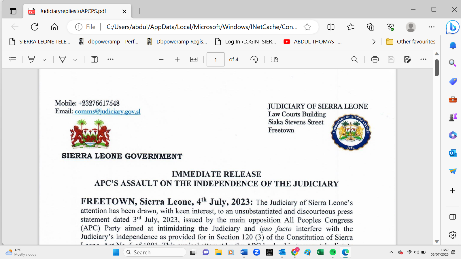This screenshot has width=461, height=259.
Task: Open the SIERRA LEONE TELE... bookmark
Action: click(x=40, y=42)
